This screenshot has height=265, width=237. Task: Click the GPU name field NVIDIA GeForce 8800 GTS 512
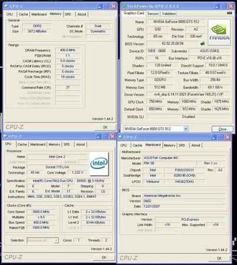[x=176, y=22]
